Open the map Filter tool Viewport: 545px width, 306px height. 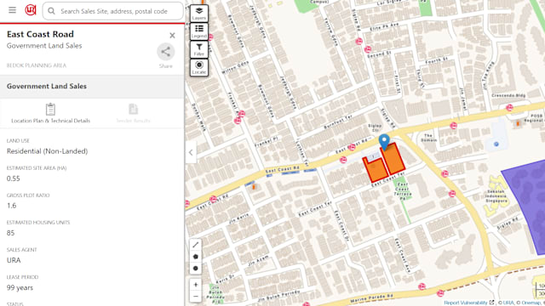point(199,49)
